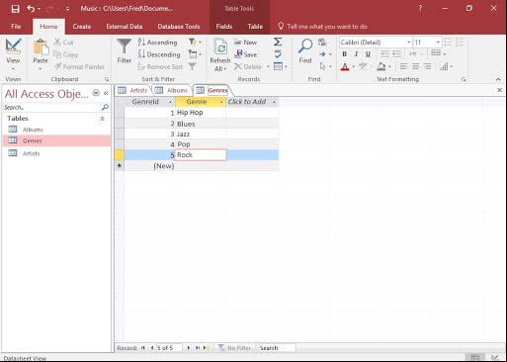Click the Undo arrow in quick access toolbar
Viewport: 507px width, 362px height.
(x=31, y=9)
